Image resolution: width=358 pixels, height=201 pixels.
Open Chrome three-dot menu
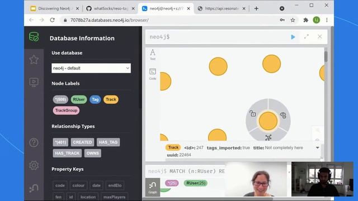click(x=327, y=20)
